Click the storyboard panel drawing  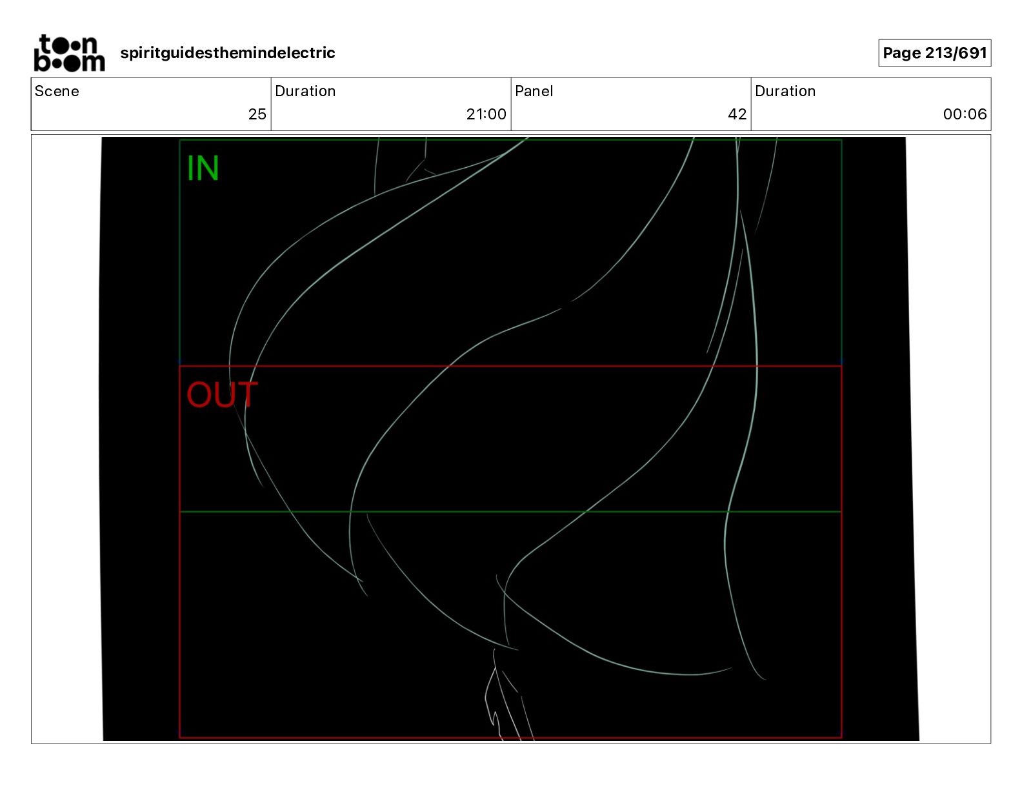click(x=510, y=439)
